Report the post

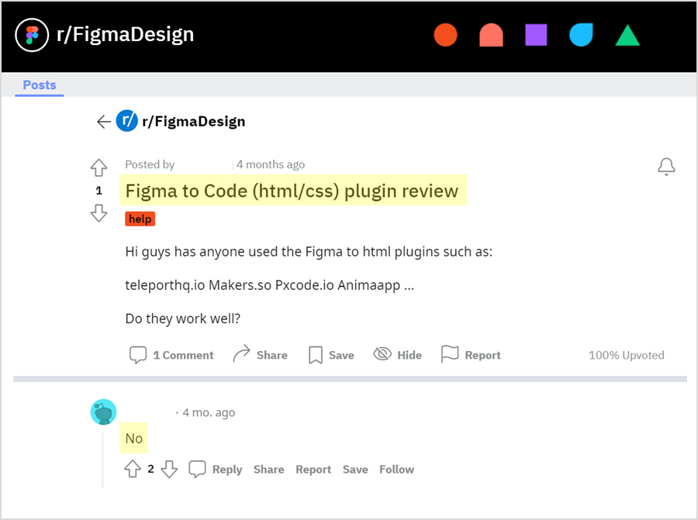coord(472,354)
